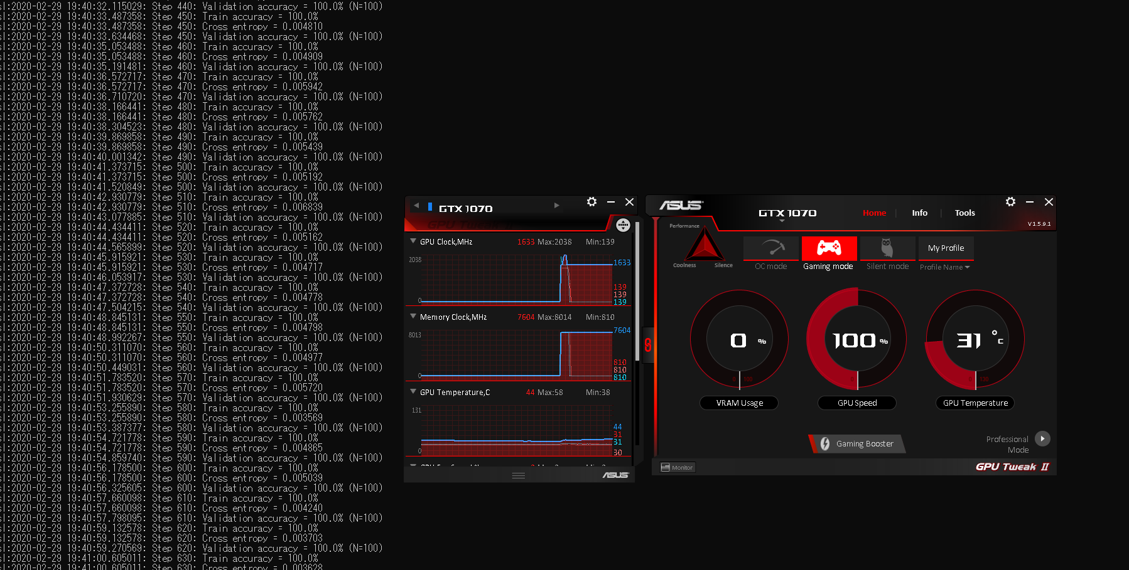Click the GPU Tweak II logo text
The height and width of the screenshot is (570, 1129).
coord(1012,467)
